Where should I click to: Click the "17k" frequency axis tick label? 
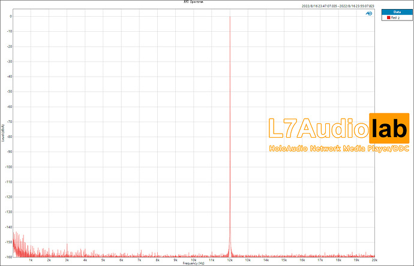(x=320, y=260)
